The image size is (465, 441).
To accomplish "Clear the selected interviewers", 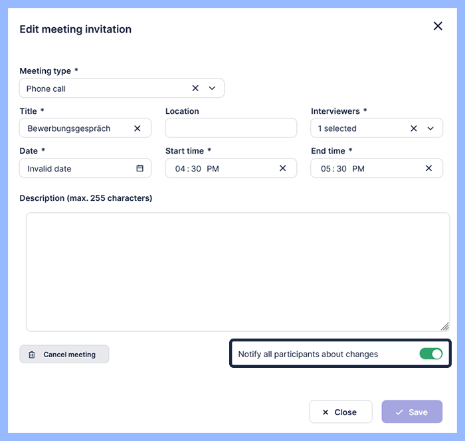I will (x=413, y=128).
